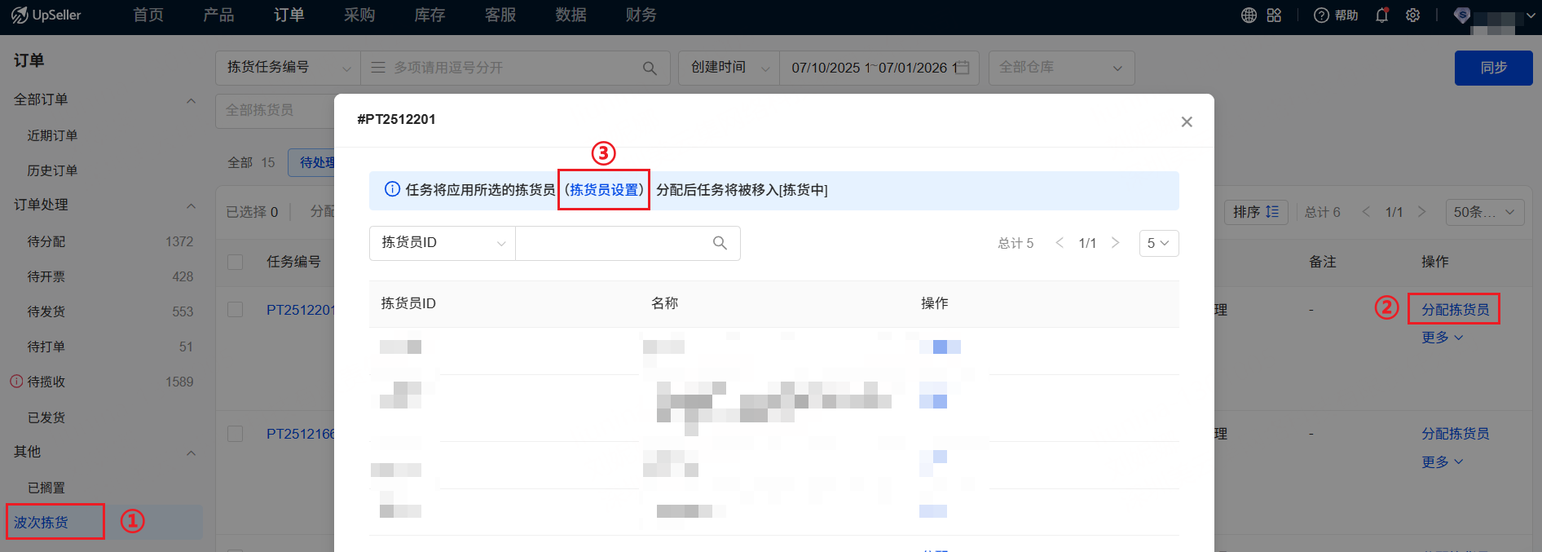Screen dimensions: 1542x552
Task: Check the box for second task row
Action: pyautogui.click(x=236, y=434)
